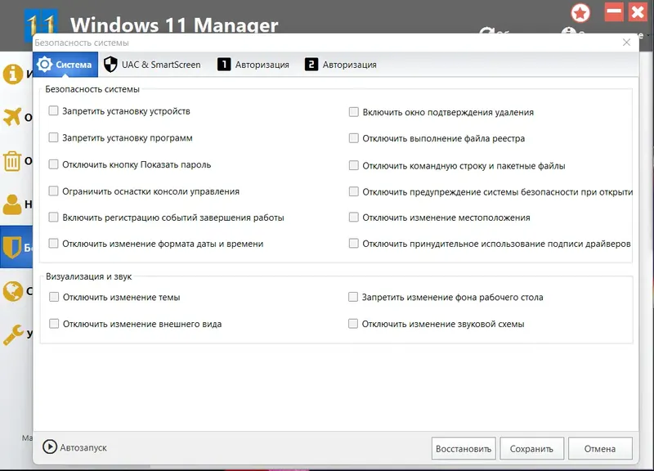This screenshot has width=654, height=471.
Task: Close the Windows 11 Manager main window
Action: 638,12
